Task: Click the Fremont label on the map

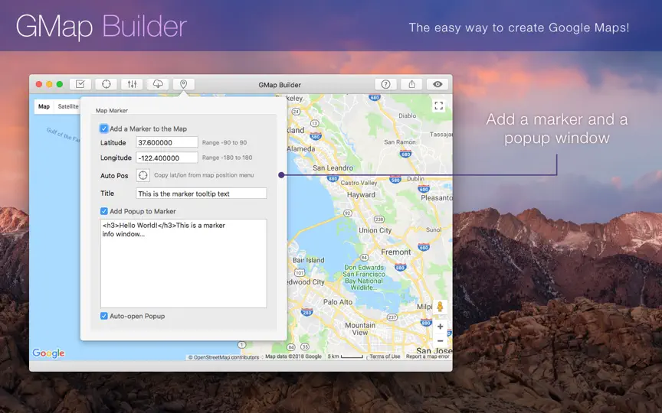Action: tap(395, 252)
